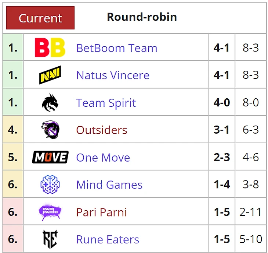This screenshot has height=253, width=268.
Task: Open the Mind Games team link
Action: pyautogui.click(x=109, y=185)
